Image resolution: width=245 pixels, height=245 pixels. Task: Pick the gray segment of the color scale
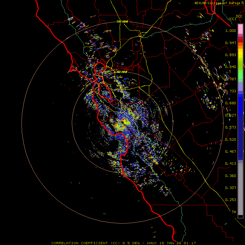[240, 189]
